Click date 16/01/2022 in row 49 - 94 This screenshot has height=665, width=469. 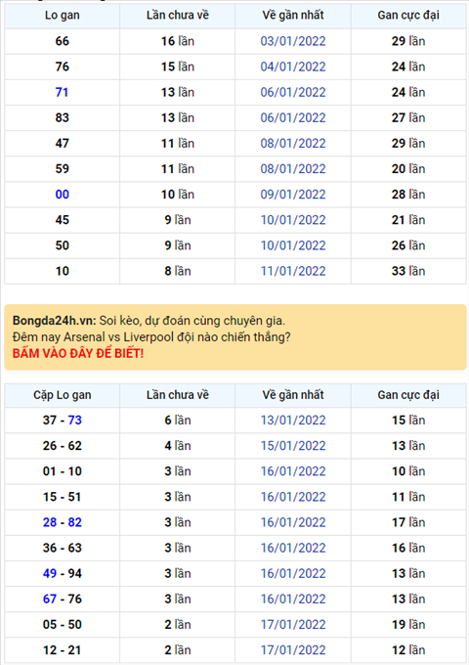[x=293, y=573]
